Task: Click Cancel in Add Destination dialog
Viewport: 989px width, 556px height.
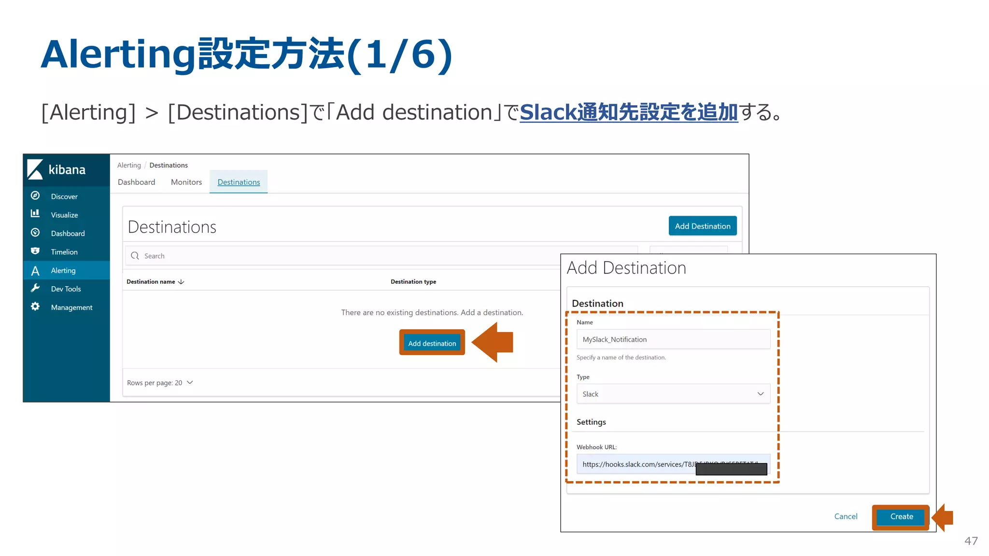Action: [846, 516]
